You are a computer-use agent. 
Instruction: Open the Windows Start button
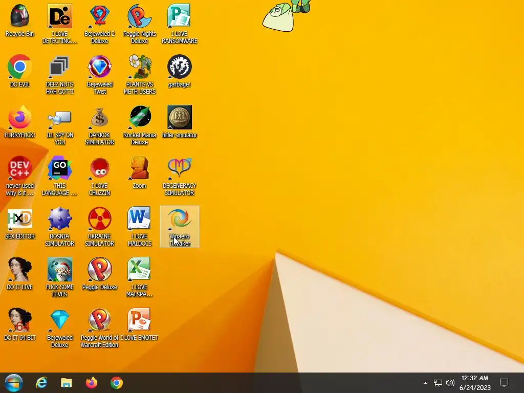(14, 383)
